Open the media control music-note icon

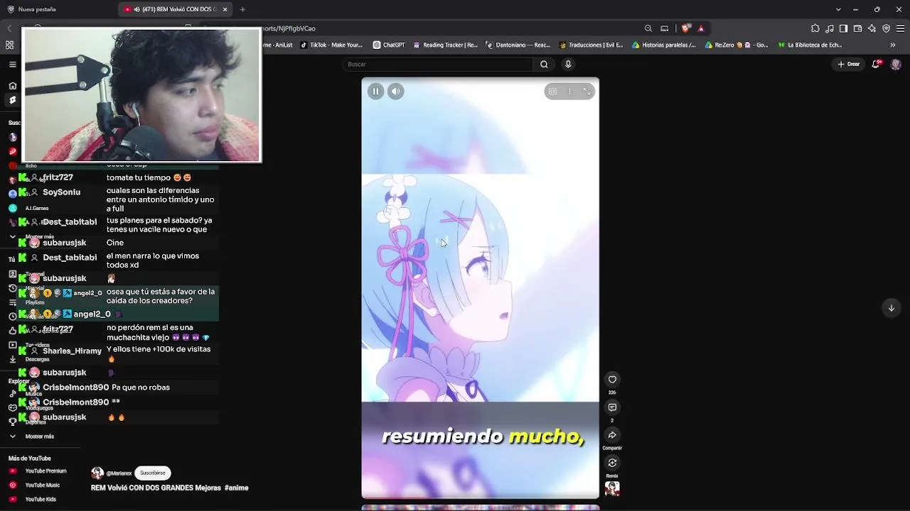click(x=830, y=28)
